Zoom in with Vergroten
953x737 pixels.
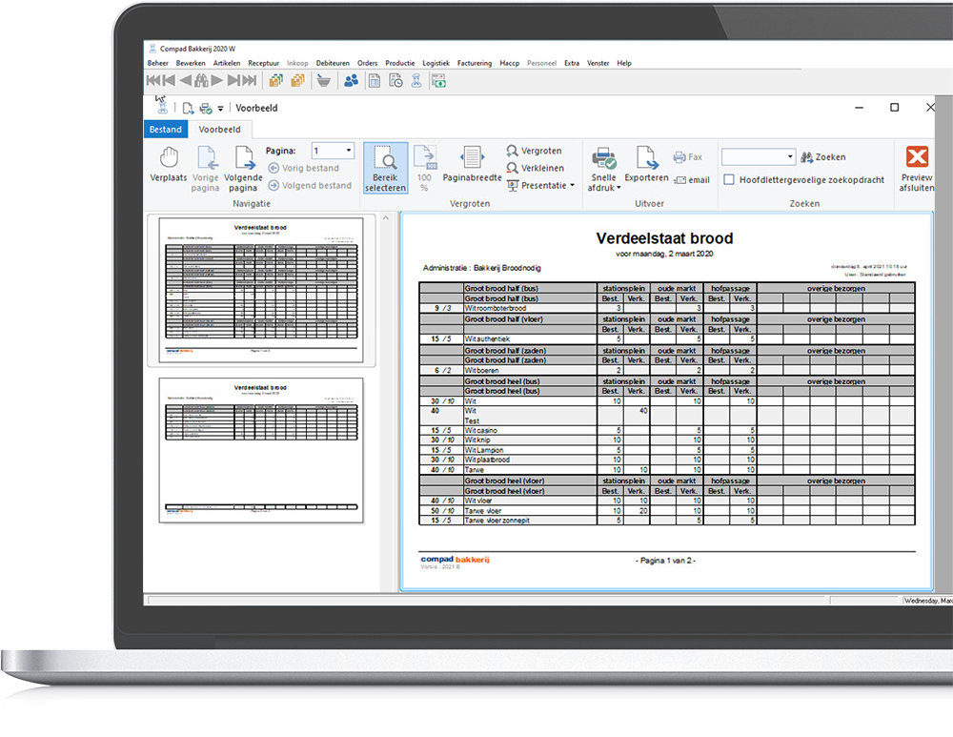(535, 151)
